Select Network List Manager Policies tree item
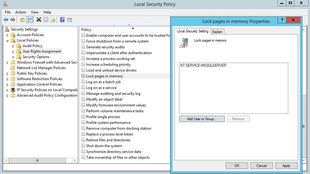The image size is (310, 174). 41,68
